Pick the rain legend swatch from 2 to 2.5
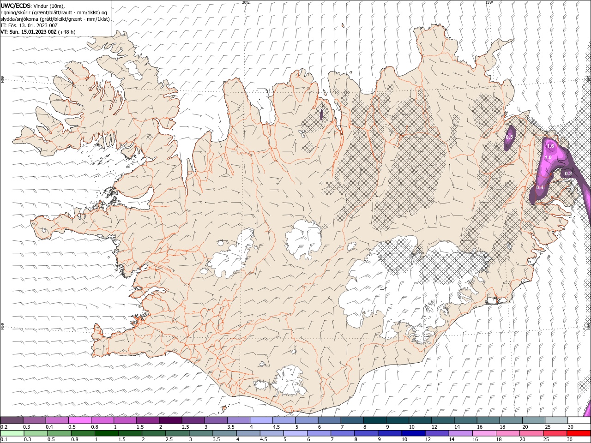Screen dimensions: 591x443 click(154, 433)
